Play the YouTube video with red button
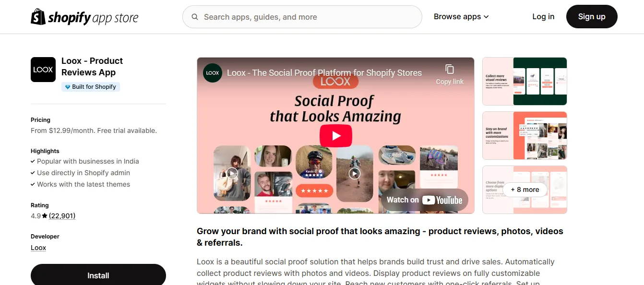 pos(336,136)
